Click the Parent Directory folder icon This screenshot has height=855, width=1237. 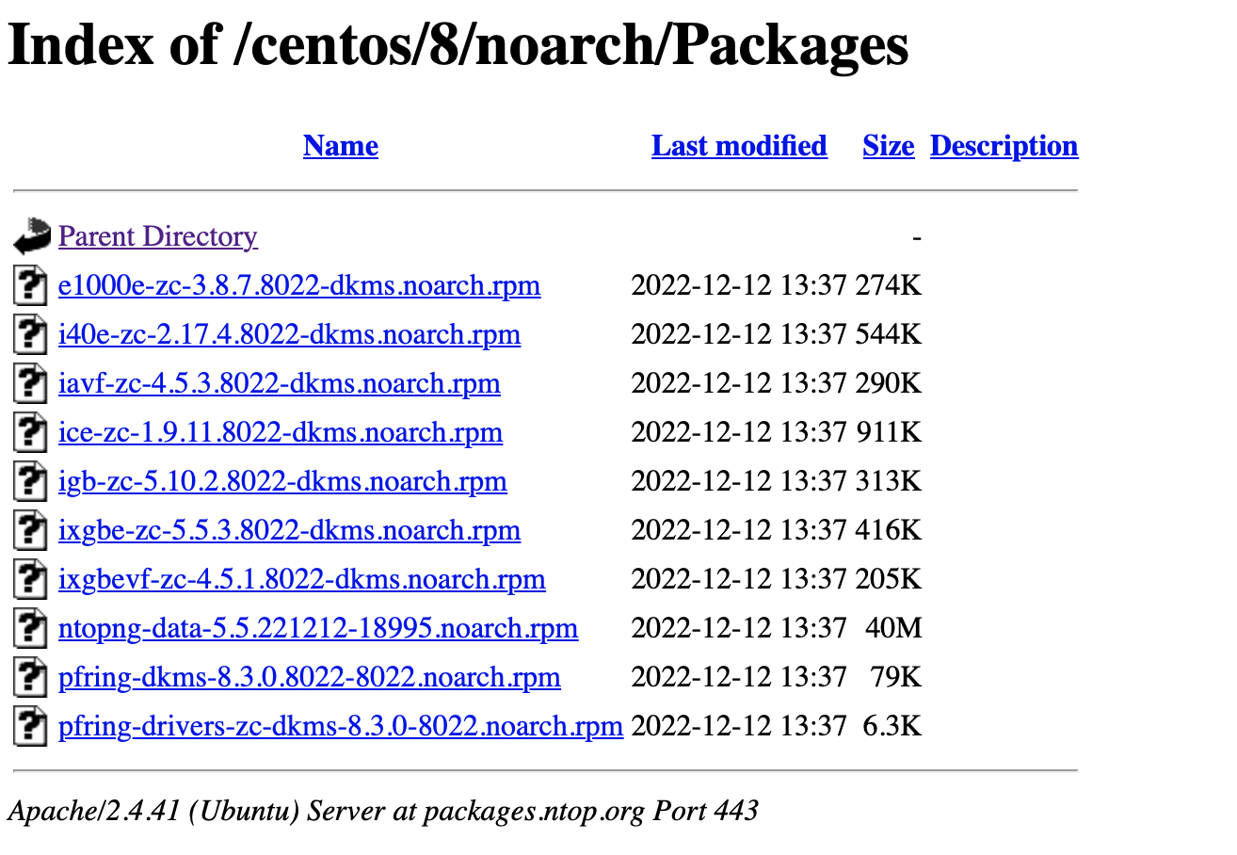(x=30, y=237)
